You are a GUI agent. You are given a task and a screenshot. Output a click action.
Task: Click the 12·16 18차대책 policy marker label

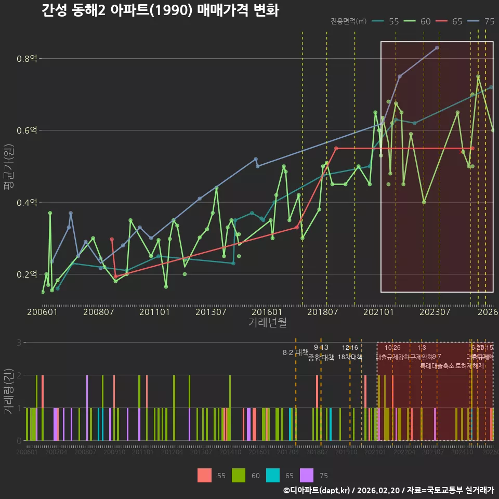[350, 352]
